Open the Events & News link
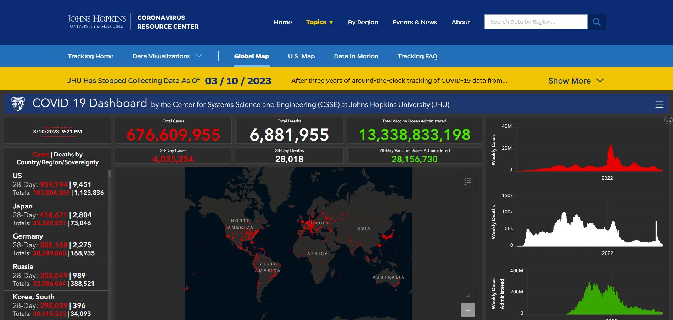This screenshot has height=320, width=673. pos(415,22)
